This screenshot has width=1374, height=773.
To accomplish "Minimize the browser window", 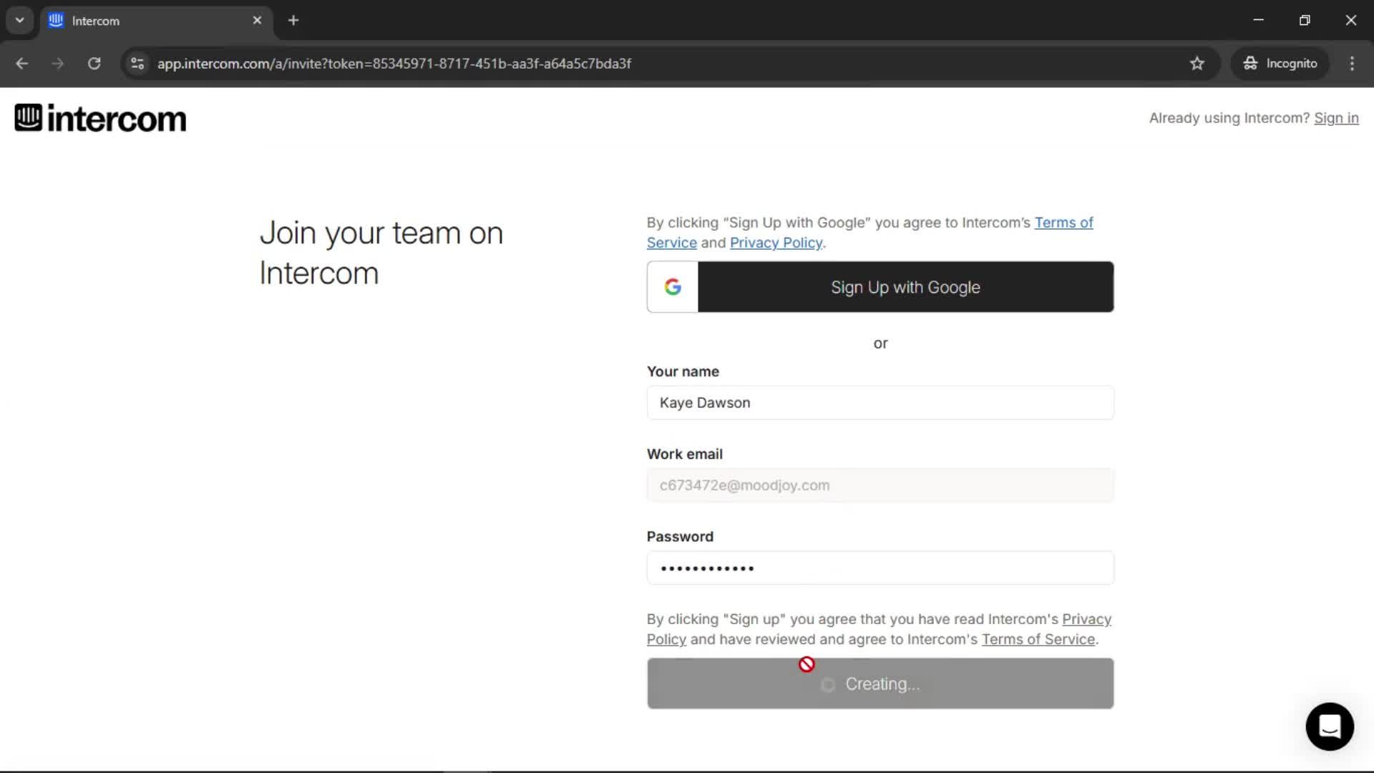I will (x=1259, y=21).
